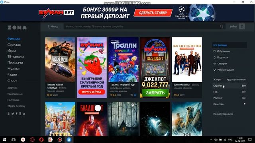
Task: Open the Bandicam recorder taskbar icon
Action: (60, 139)
